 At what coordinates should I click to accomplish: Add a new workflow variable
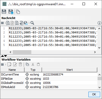pyautogui.click(x=9, y=65)
